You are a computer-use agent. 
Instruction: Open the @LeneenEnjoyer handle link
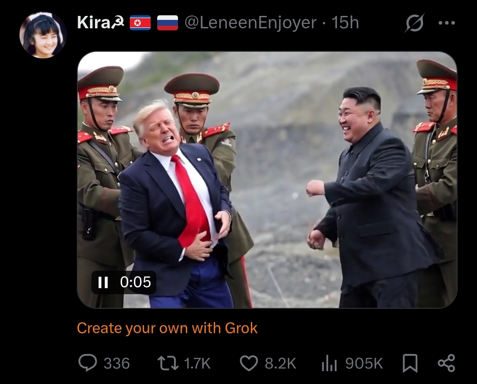[250, 23]
